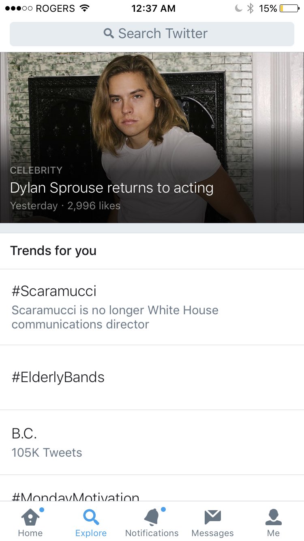The width and height of the screenshot is (304, 541).
Task: Tap the Bluetooth status icon
Action: tap(250, 8)
